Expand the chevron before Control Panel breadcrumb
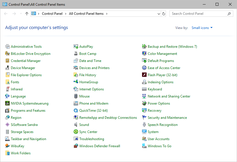The image size is (237, 162). pos(39,14)
